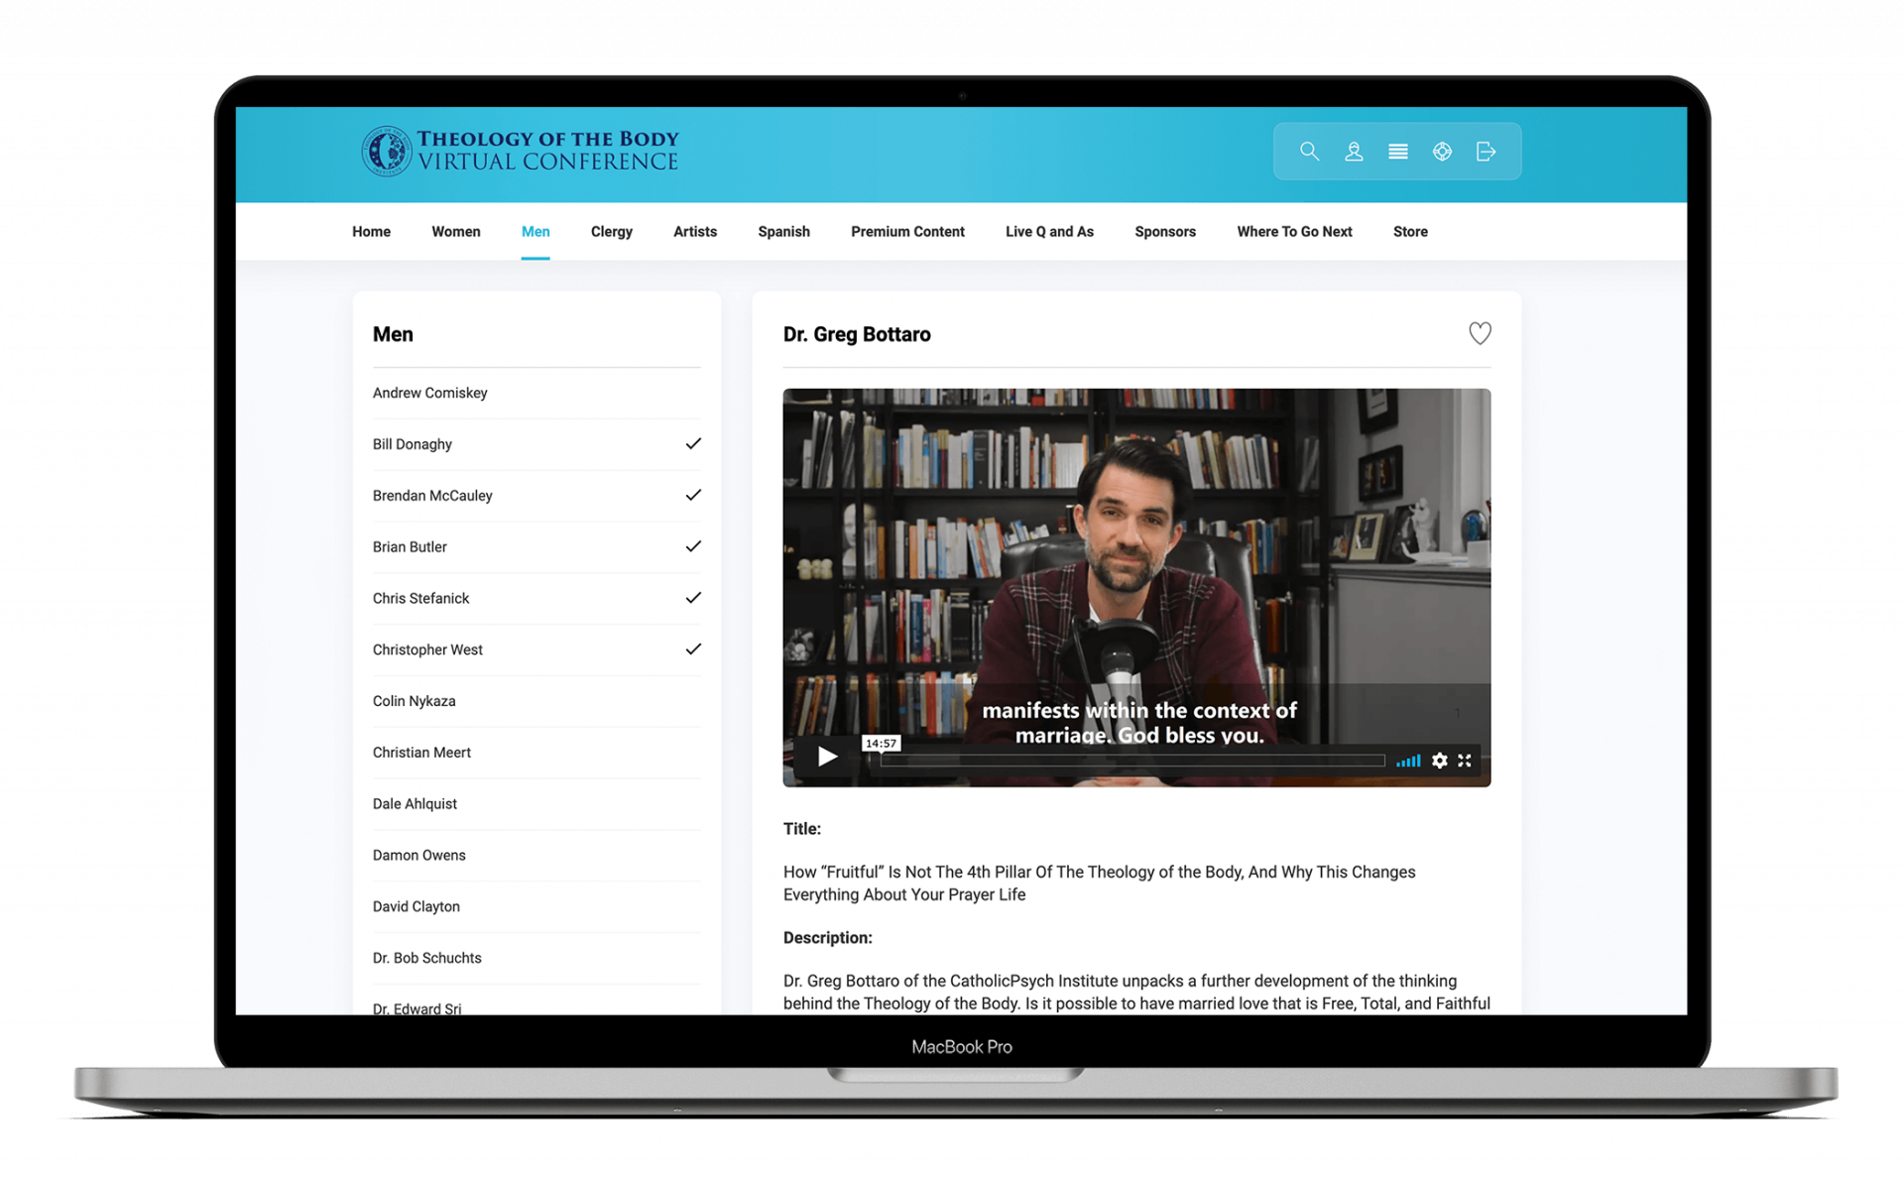Screen dimensions: 1904x1180
Task: Click the help lifebuoy icon
Action: 1442,152
